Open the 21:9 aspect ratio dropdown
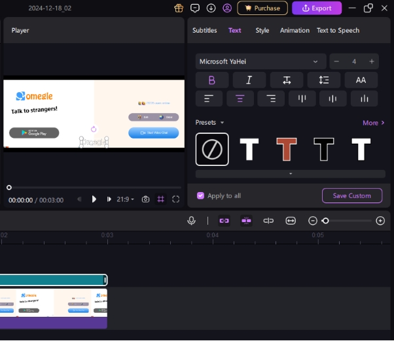Screen dimensions: 394x341 pyautogui.click(x=125, y=199)
